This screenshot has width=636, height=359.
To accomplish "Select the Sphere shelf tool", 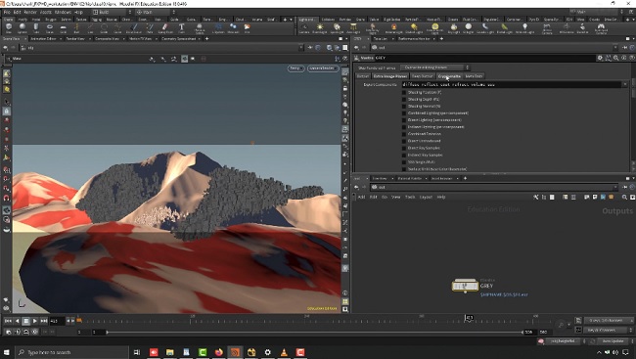I will click(x=23, y=28).
